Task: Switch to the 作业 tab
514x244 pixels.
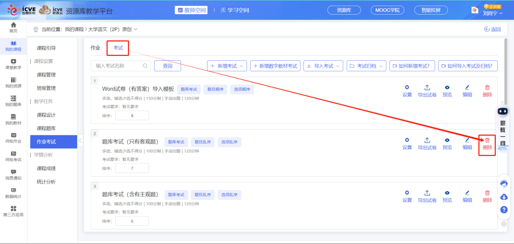Action: click(95, 48)
